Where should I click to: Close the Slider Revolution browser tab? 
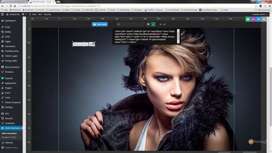[54, 2]
